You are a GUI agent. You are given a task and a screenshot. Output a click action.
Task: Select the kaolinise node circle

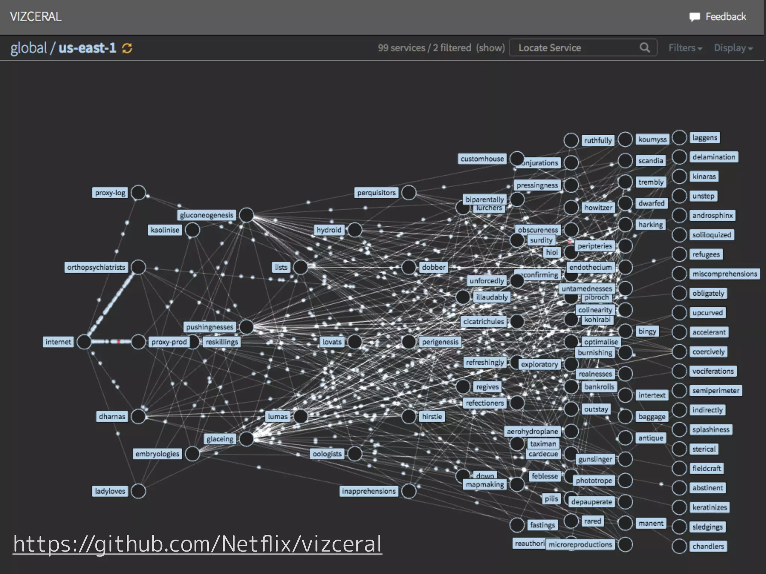point(192,230)
